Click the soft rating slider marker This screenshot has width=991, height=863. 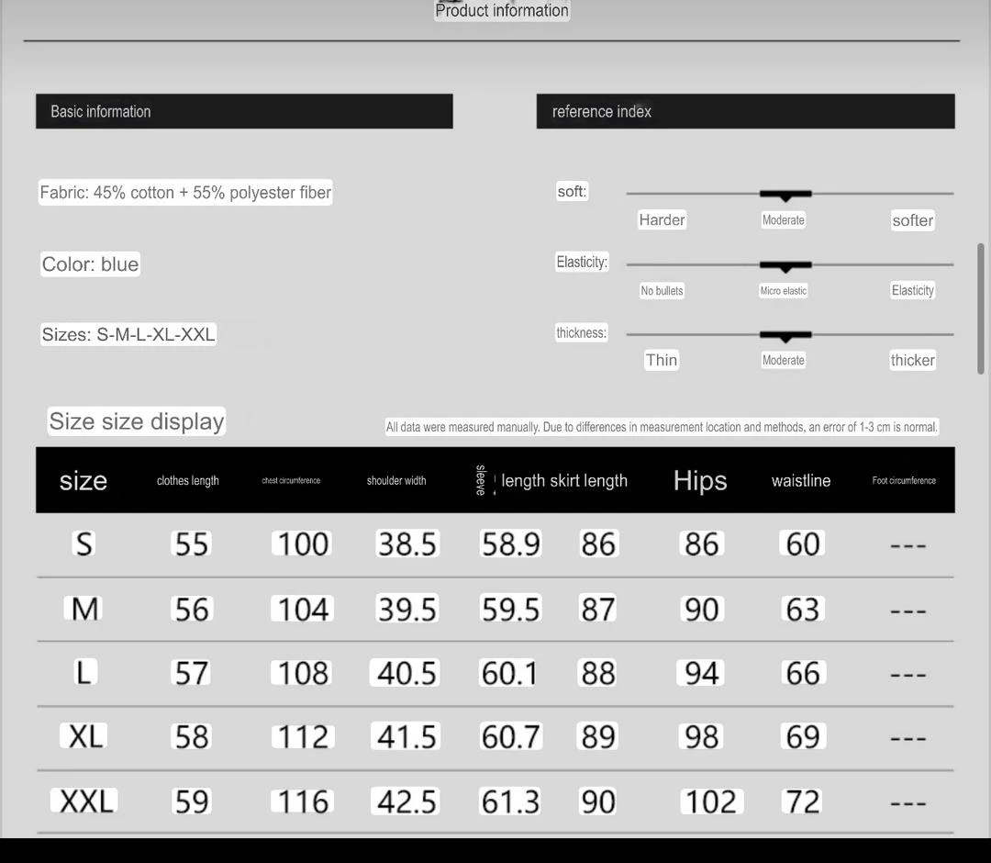coord(785,195)
